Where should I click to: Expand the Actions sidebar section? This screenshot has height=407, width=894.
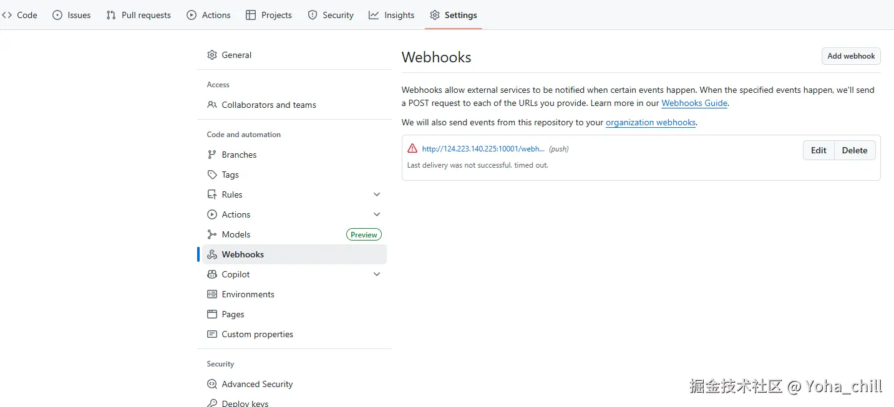tap(377, 214)
